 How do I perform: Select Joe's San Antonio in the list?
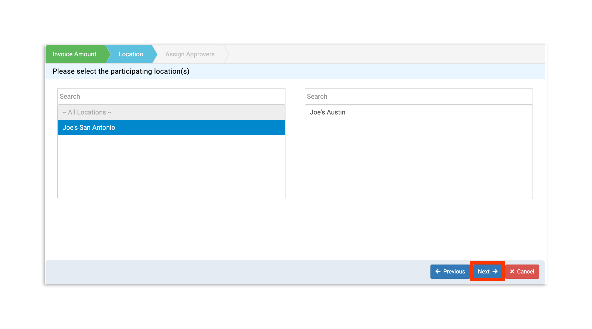(171, 128)
